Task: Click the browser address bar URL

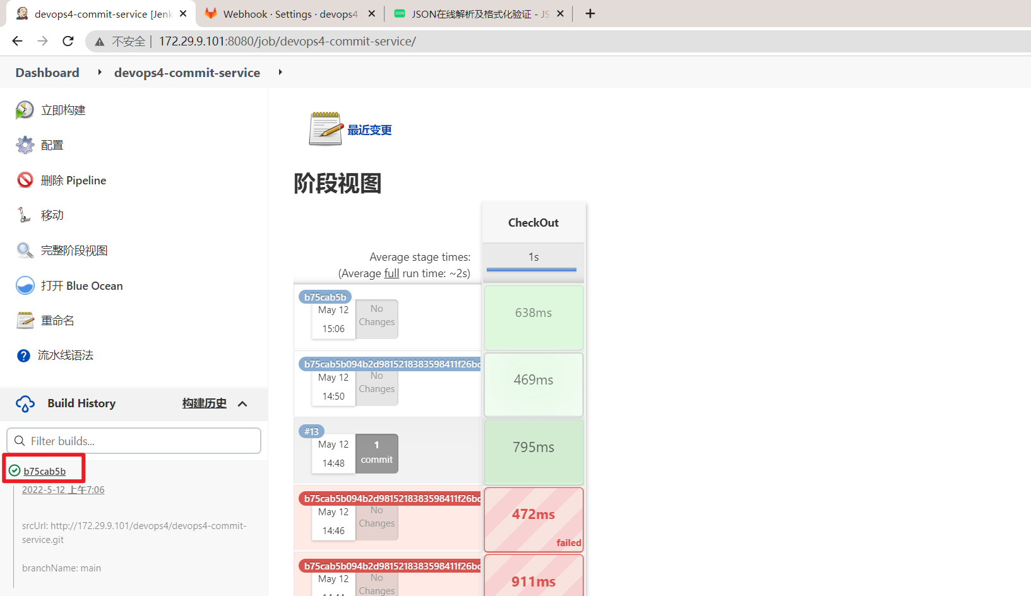Action: [287, 41]
